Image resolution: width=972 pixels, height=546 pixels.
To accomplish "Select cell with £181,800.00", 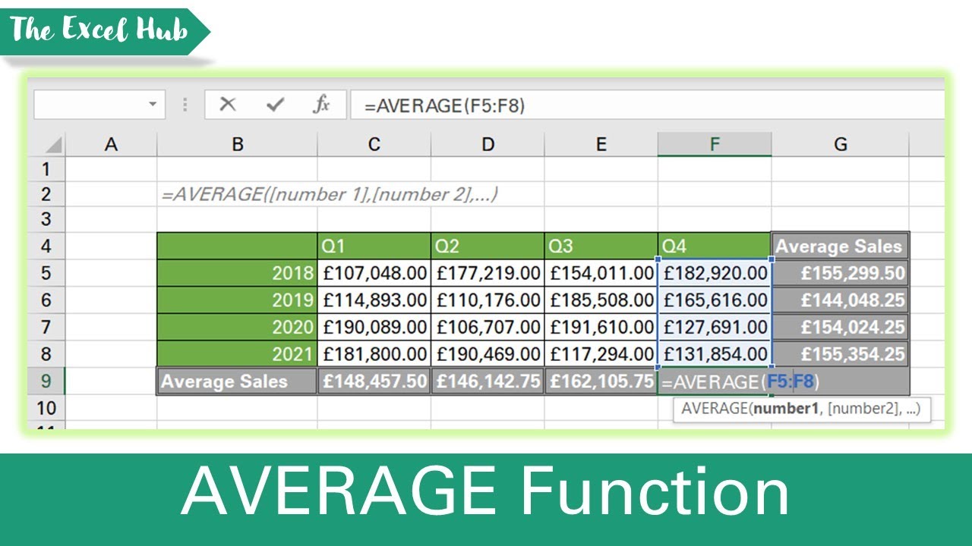I will click(x=374, y=353).
